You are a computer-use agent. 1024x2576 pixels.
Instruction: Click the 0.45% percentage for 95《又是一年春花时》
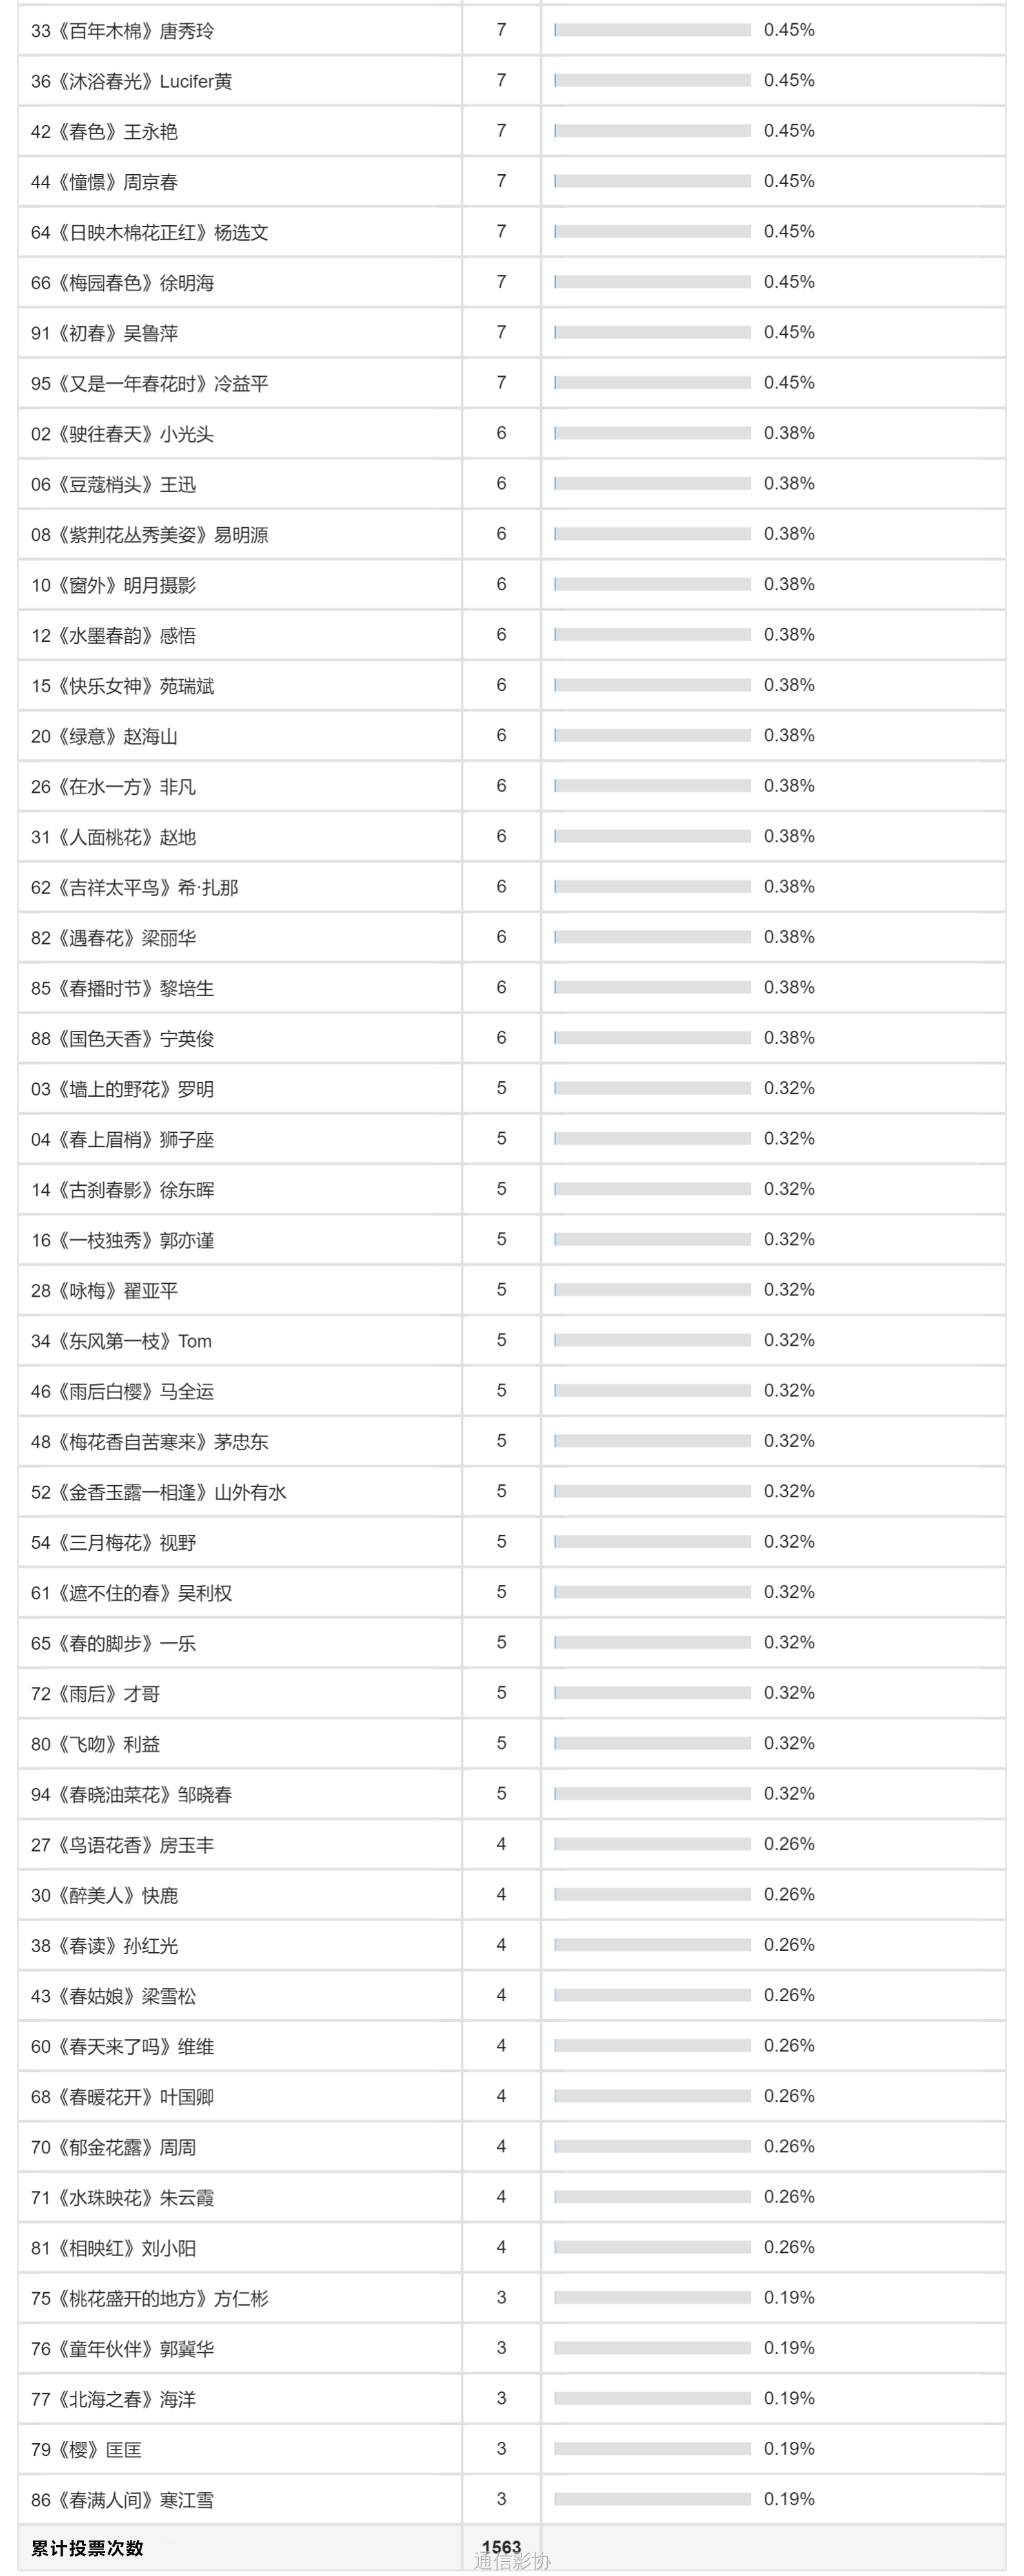click(789, 383)
